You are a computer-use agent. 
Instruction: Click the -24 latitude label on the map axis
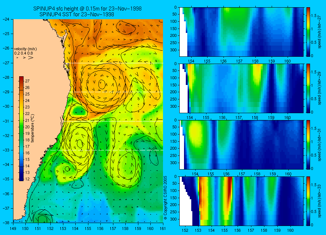6,19
